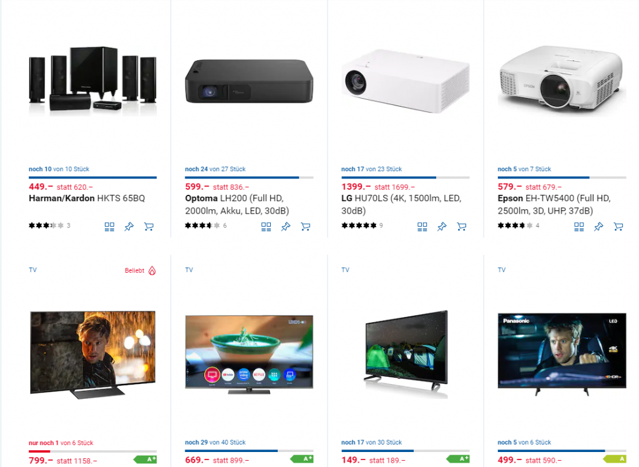
Task: Add Epson EH-TW5400 to shopping cart
Action: click(x=618, y=227)
